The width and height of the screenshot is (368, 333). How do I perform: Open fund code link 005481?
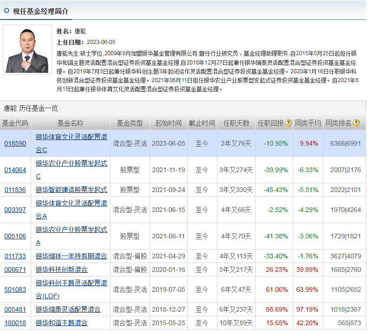tap(15, 309)
